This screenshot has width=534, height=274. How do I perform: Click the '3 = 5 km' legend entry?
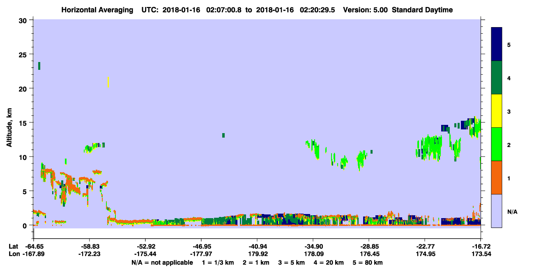pyautogui.click(x=291, y=262)
